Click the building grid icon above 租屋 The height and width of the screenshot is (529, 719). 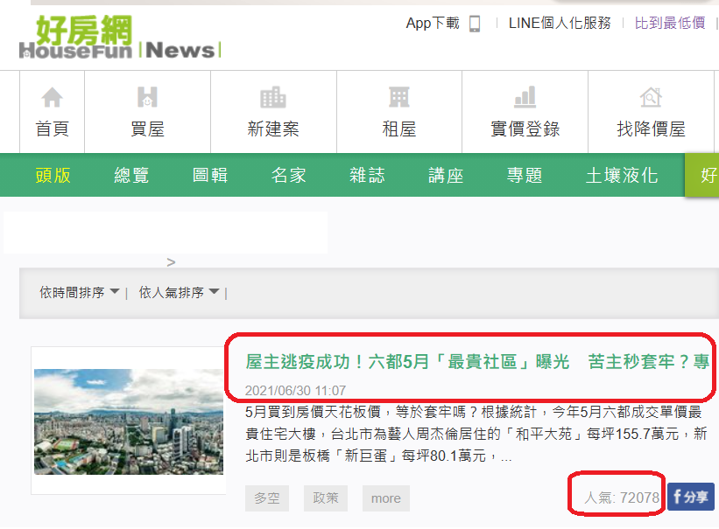[x=399, y=97]
